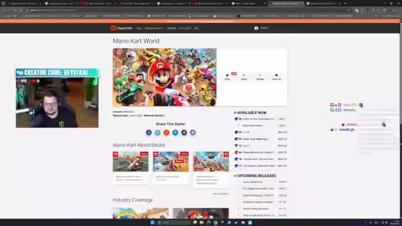Share game via orange Reddit icon

click(166, 132)
